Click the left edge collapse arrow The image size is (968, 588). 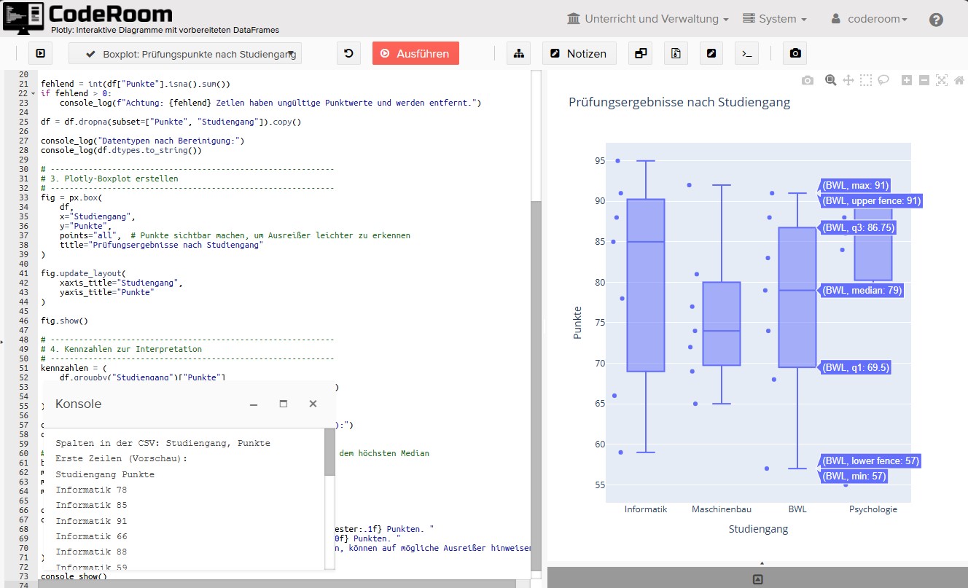point(1,341)
